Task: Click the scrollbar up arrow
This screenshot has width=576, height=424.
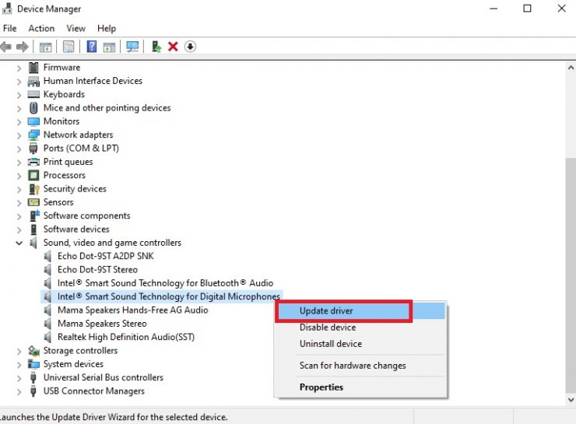Action: pos(571,68)
